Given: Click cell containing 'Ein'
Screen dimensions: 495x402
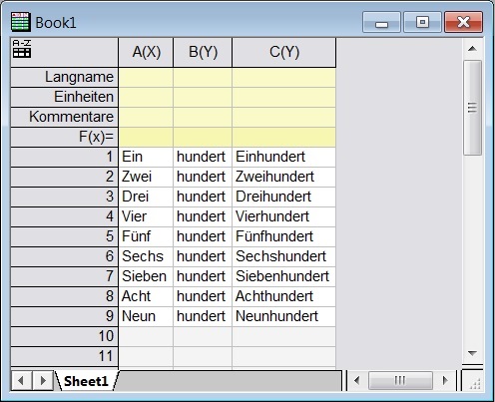Looking at the screenshot, I should tap(146, 157).
